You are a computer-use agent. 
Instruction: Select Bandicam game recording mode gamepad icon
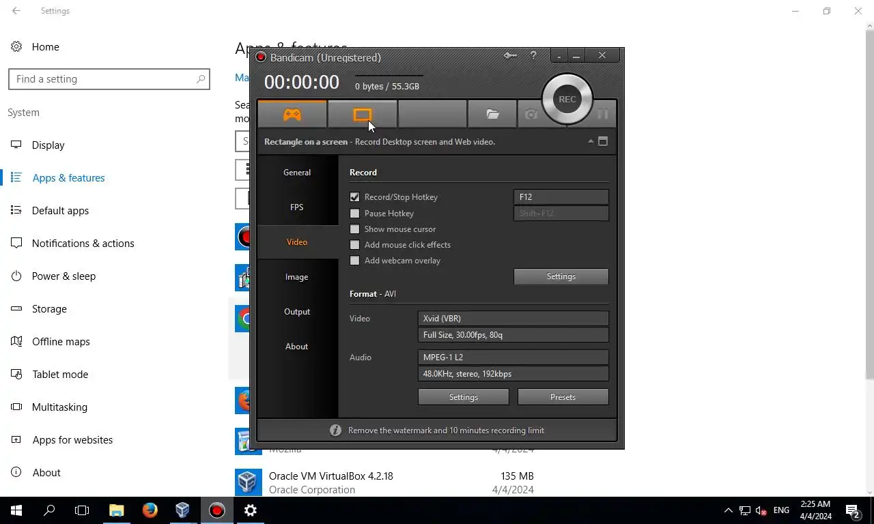click(292, 115)
